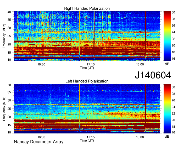Screen dimensions: 178x145
Task: Click the 30 dB tick on Right Handed color bar
Action: point(173,12)
